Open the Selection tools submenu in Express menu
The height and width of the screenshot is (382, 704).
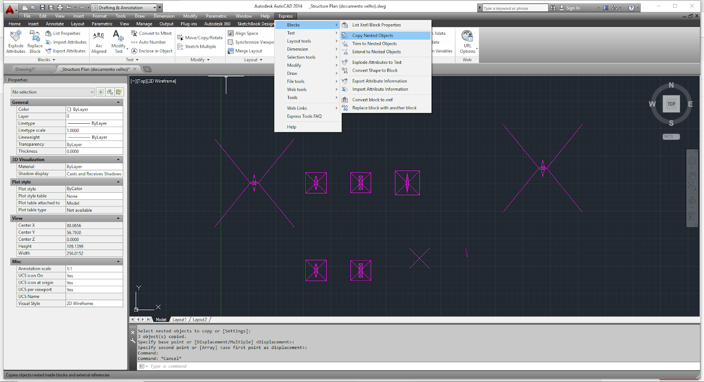coord(308,57)
